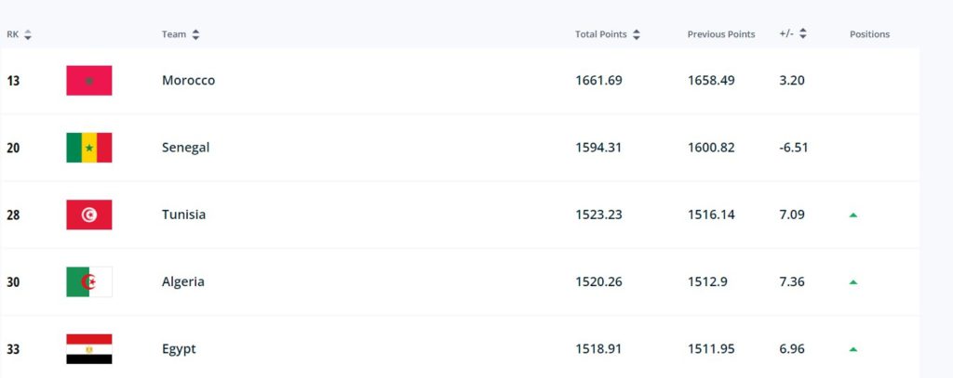Screen dimensions: 953x378
Task: Click Morocco's total points value 1661.69
Action: pyautogui.click(x=598, y=81)
